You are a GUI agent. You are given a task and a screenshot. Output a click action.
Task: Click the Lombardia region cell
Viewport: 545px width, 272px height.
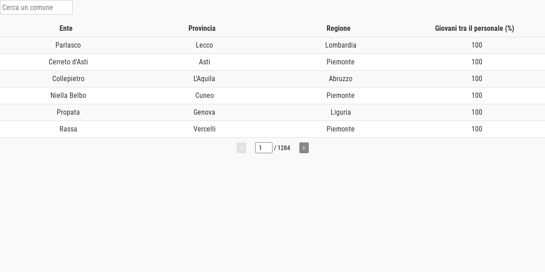(x=341, y=45)
